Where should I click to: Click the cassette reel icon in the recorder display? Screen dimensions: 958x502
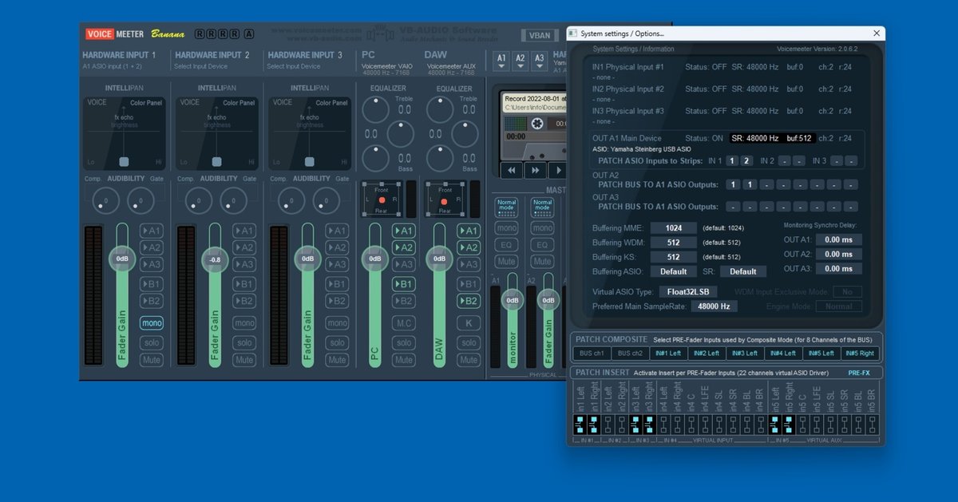click(537, 123)
